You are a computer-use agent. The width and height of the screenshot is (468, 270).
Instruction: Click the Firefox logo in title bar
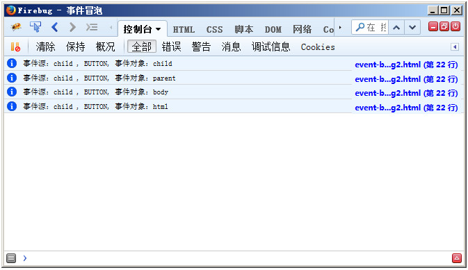pyautogui.click(x=11, y=10)
